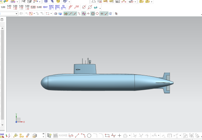
Task: Click the Sketch icon with star
Action: pos(49,136)
